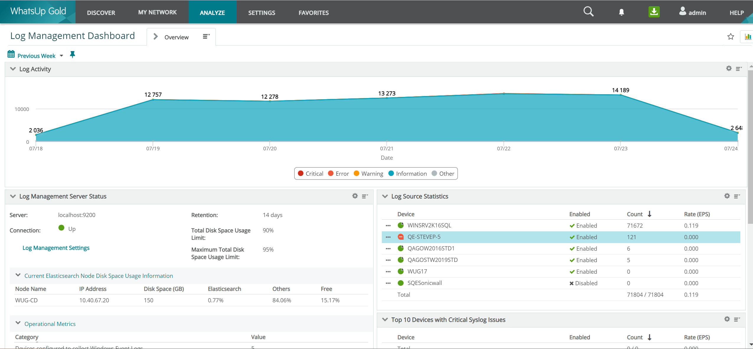Open the search magnifying glass icon
Screen dimensions: 753x349
click(588, 12)
